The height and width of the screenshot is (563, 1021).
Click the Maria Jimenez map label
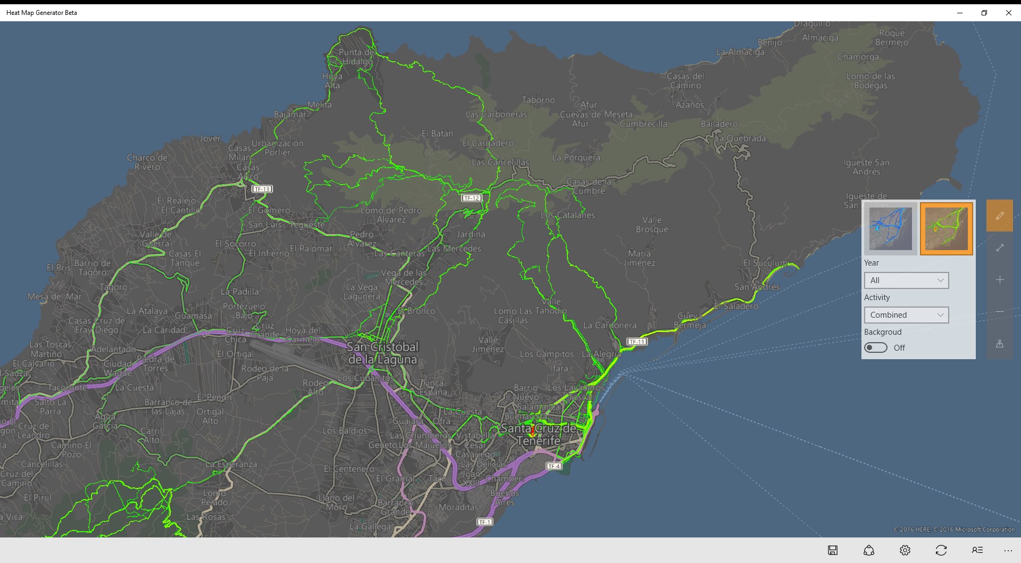coord(639,258)
